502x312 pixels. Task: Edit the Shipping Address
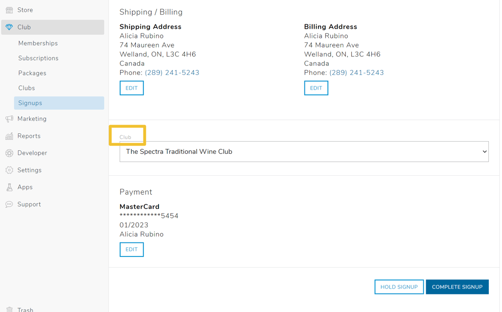[131, 88]
